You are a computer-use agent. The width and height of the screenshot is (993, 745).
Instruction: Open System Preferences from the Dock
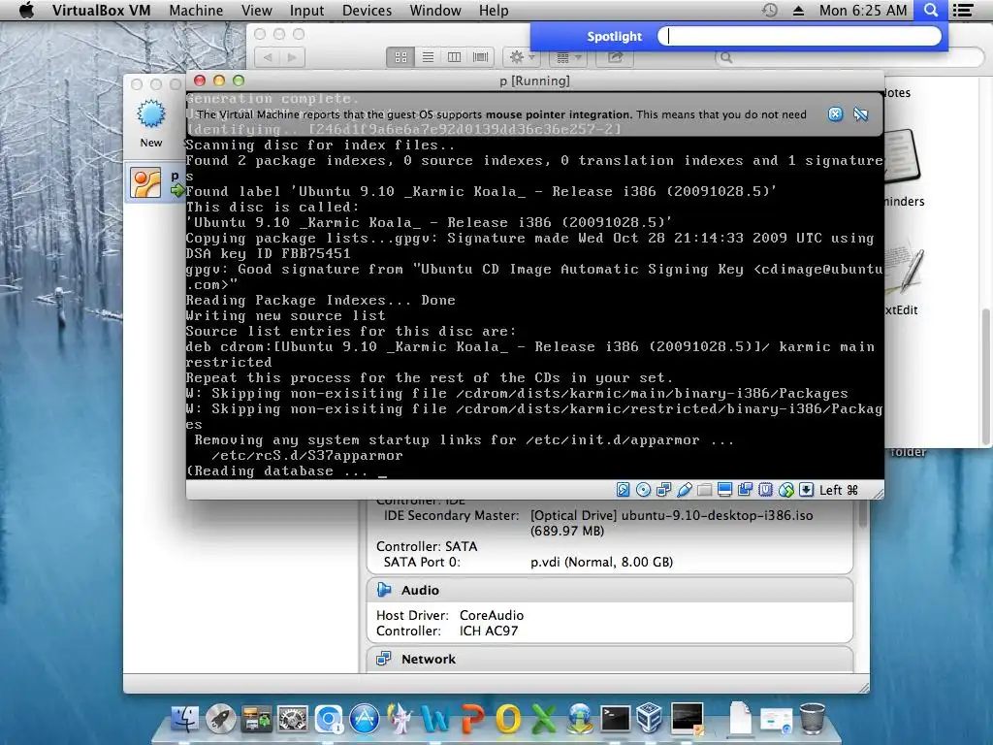(x=293, y=719)
